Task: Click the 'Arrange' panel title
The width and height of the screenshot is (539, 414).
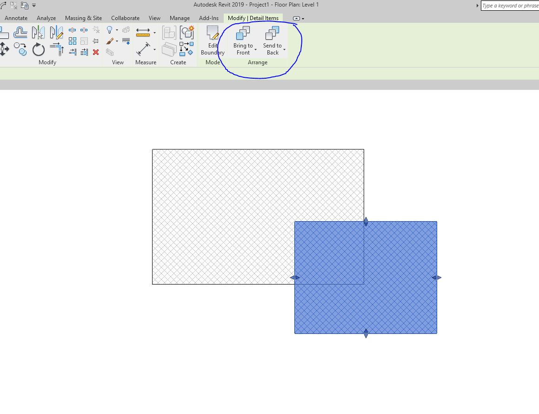Action: (258, 62)
